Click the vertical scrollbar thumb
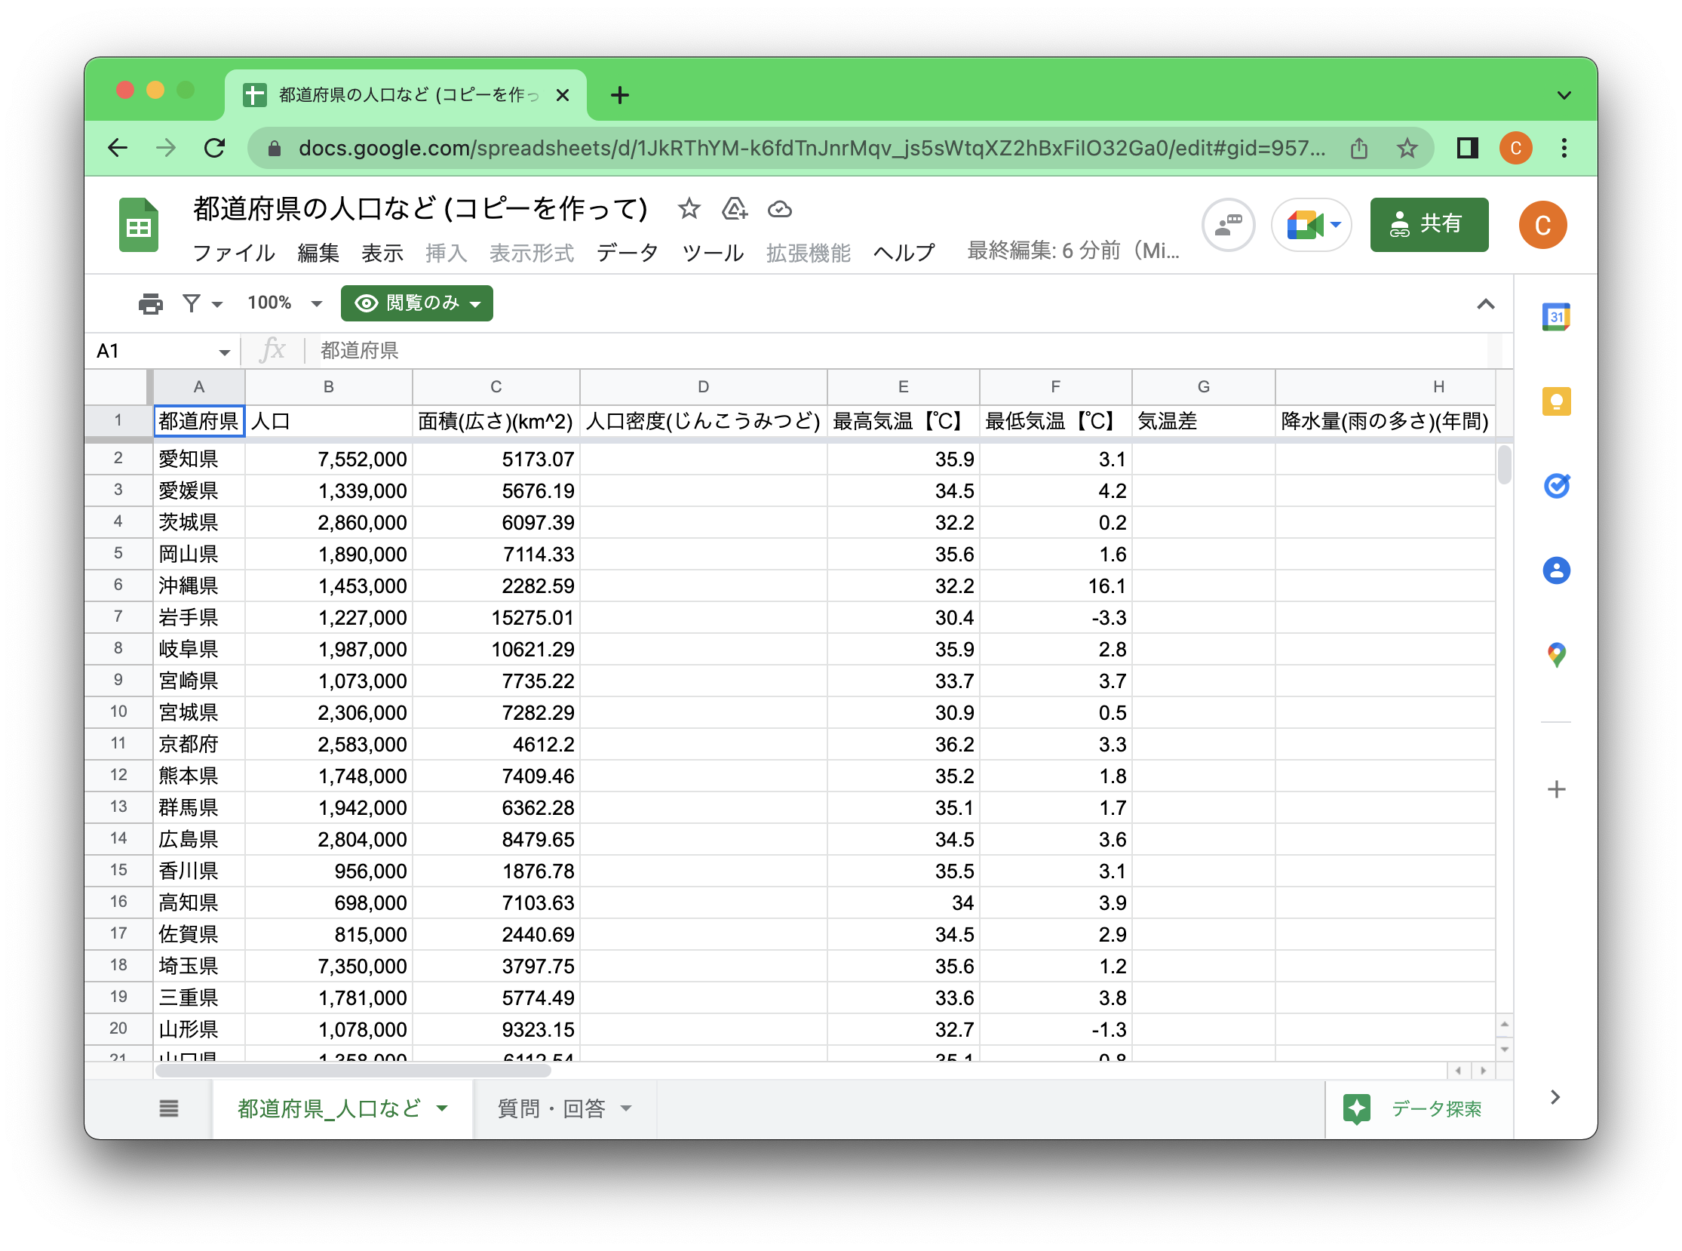The width and height of the screenshot is (1682, 1251). click(1504, 464)
